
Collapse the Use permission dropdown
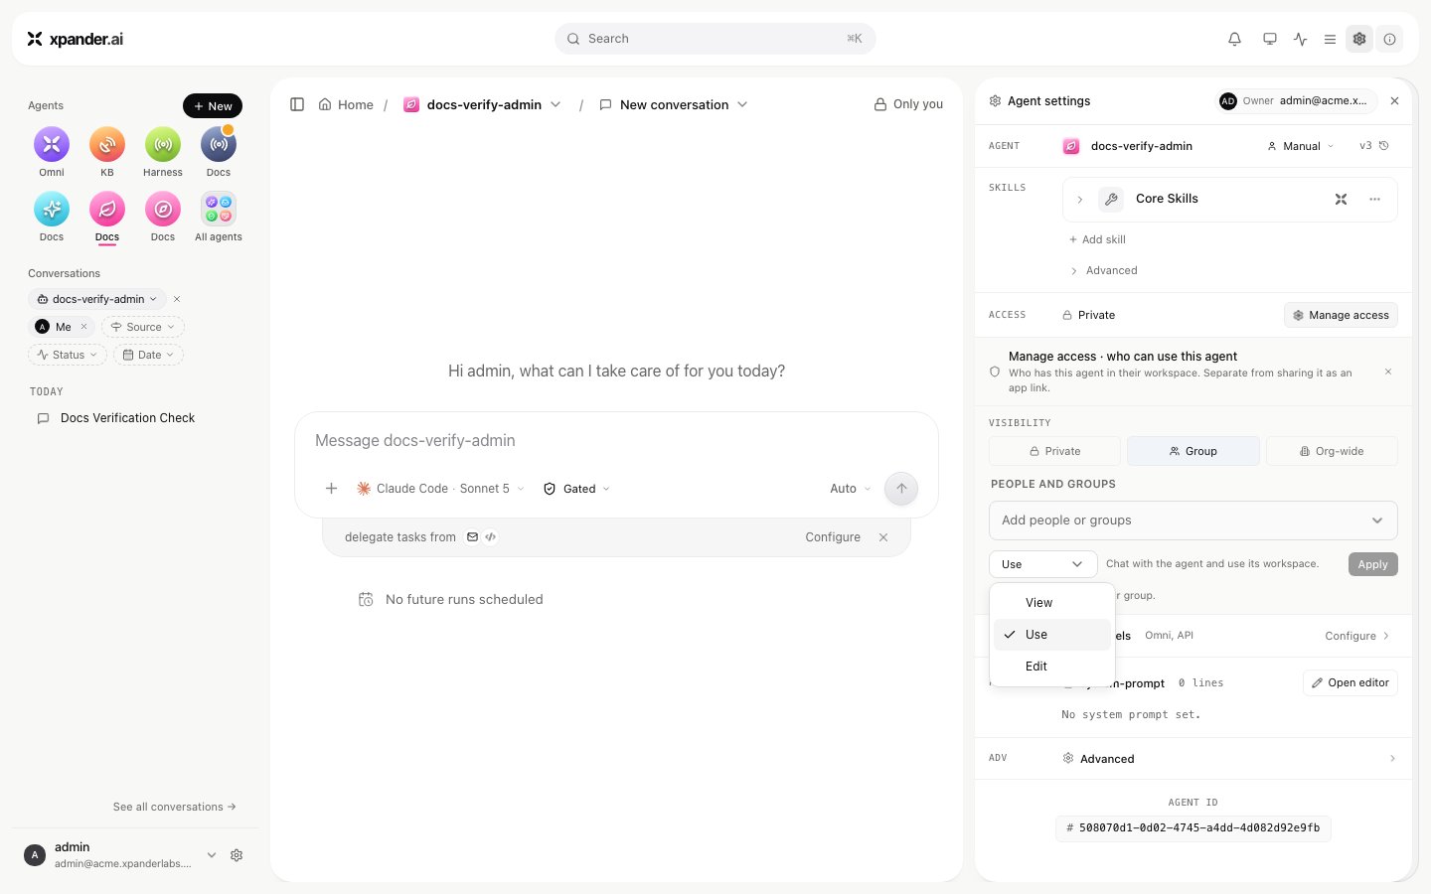coord(1043,564)
